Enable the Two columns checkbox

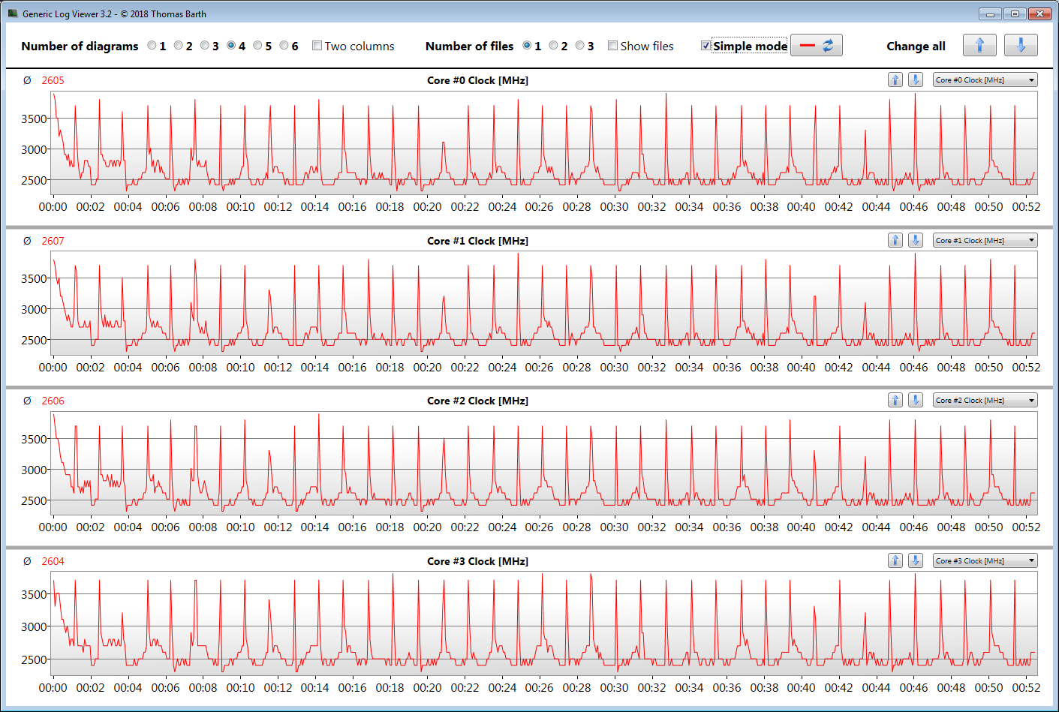coord(317,46)
